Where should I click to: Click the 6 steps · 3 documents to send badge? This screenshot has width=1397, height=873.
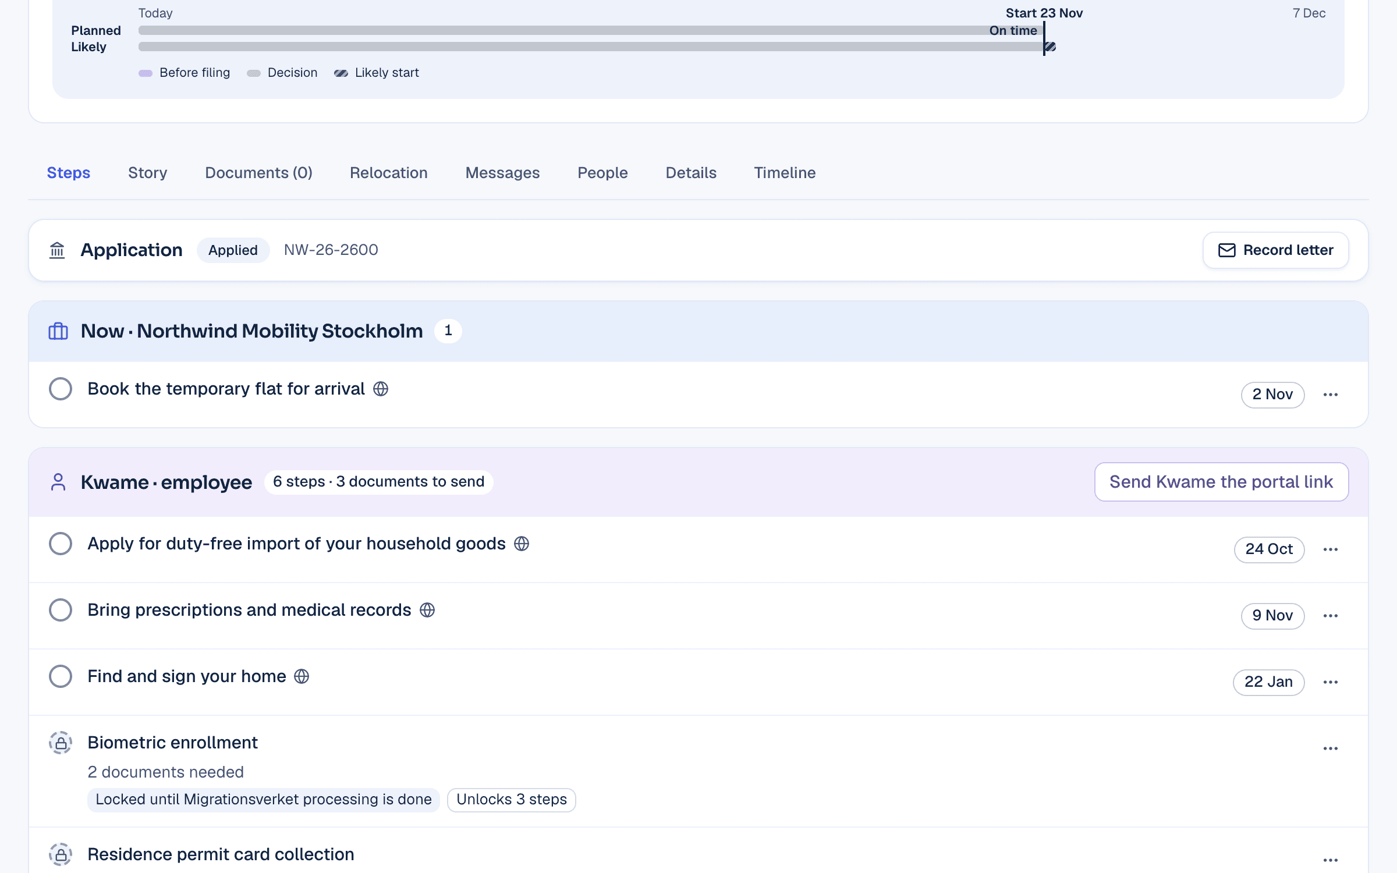click(x=379, y=482)
